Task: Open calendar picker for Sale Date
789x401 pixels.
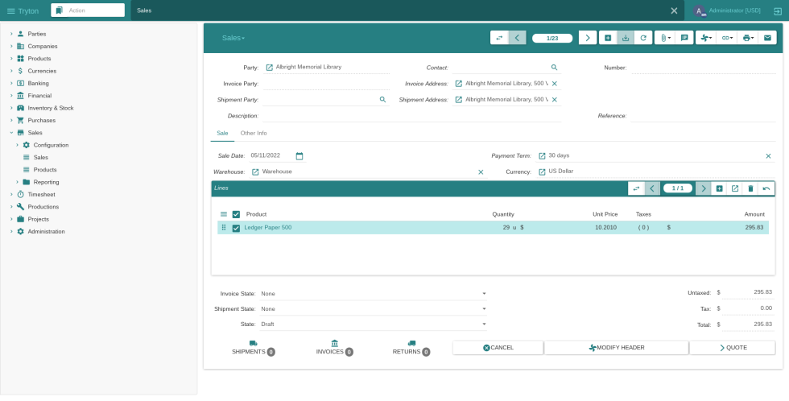Action: click(299, 156)
